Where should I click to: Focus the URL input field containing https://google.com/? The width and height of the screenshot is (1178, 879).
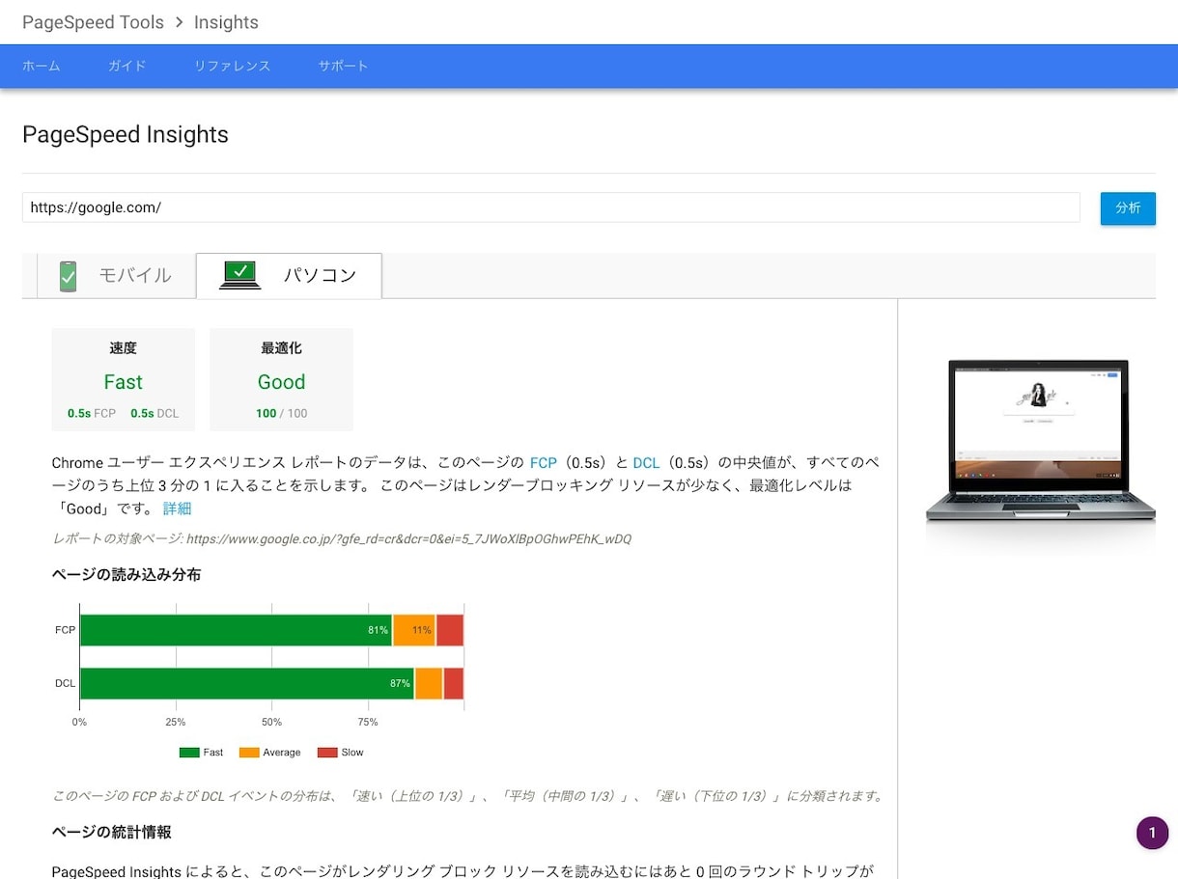click(x=550, y=207)
